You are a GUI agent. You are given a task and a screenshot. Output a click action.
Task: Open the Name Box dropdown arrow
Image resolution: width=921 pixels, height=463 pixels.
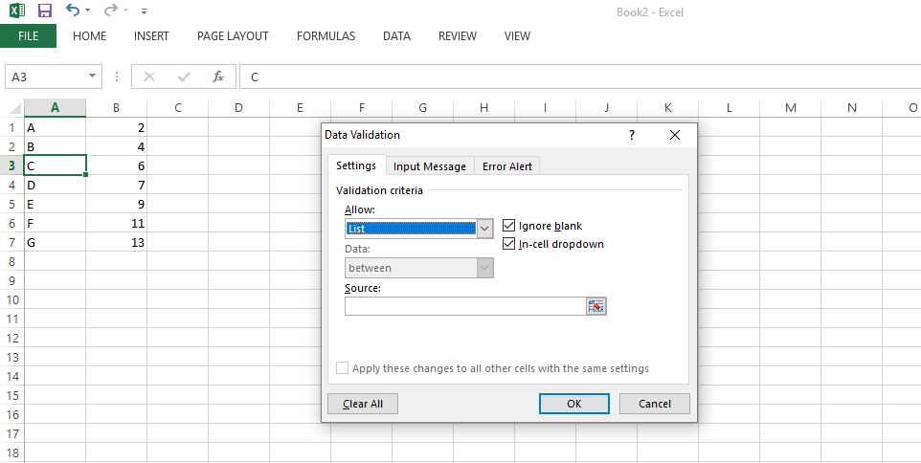[x=92, y=77]
